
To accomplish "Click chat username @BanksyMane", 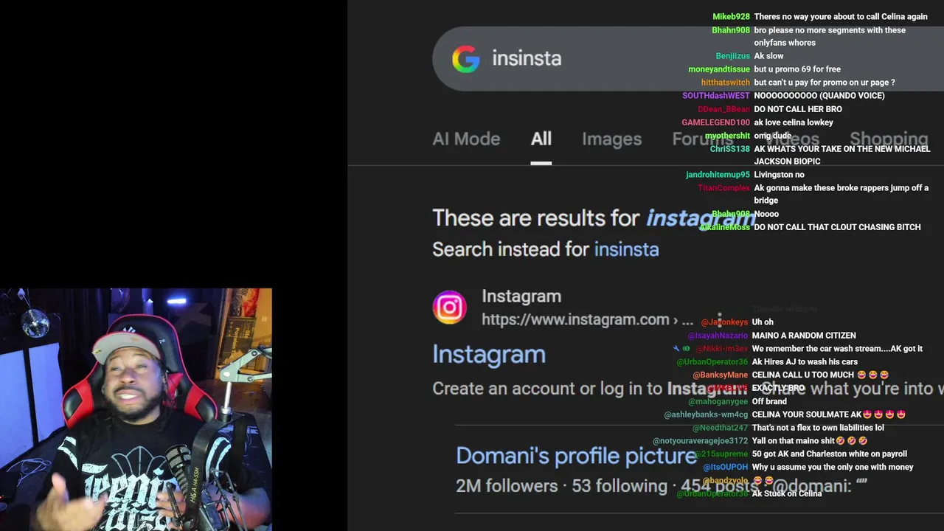I will [x=721, y=375].
